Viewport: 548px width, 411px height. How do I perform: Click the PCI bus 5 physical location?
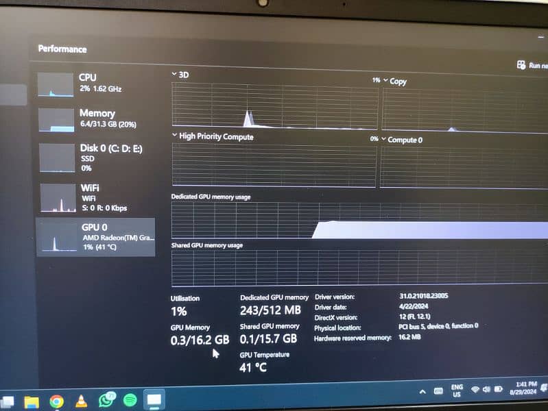[x=438, y=326]
